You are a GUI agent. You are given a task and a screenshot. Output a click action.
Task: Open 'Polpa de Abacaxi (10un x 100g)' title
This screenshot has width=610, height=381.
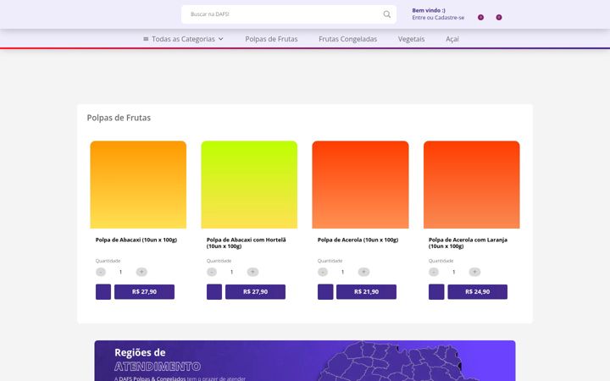pos(136,240)
